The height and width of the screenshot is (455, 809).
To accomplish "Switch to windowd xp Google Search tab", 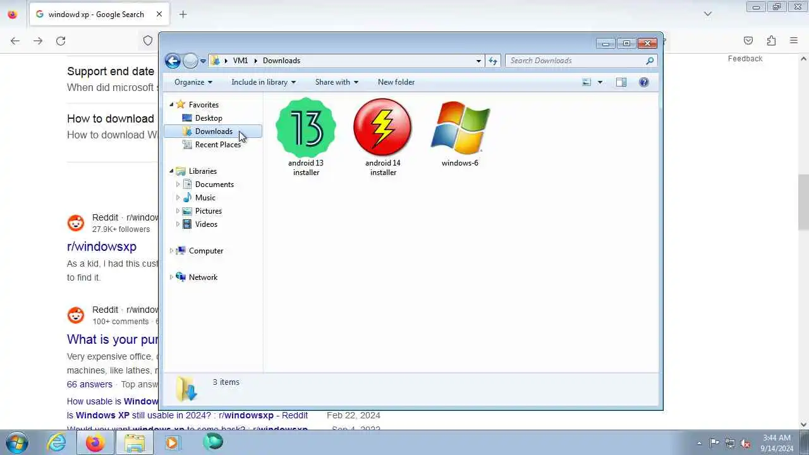I will [99, 14].
